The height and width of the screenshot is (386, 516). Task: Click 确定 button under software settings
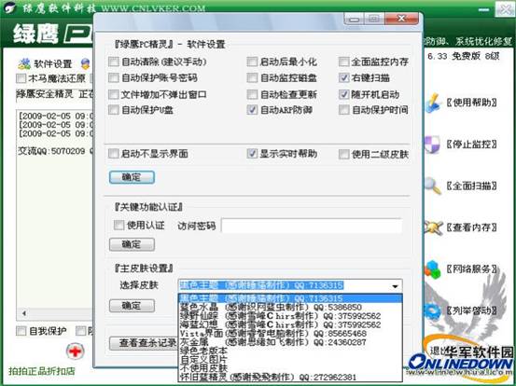(x=132, y=177)
